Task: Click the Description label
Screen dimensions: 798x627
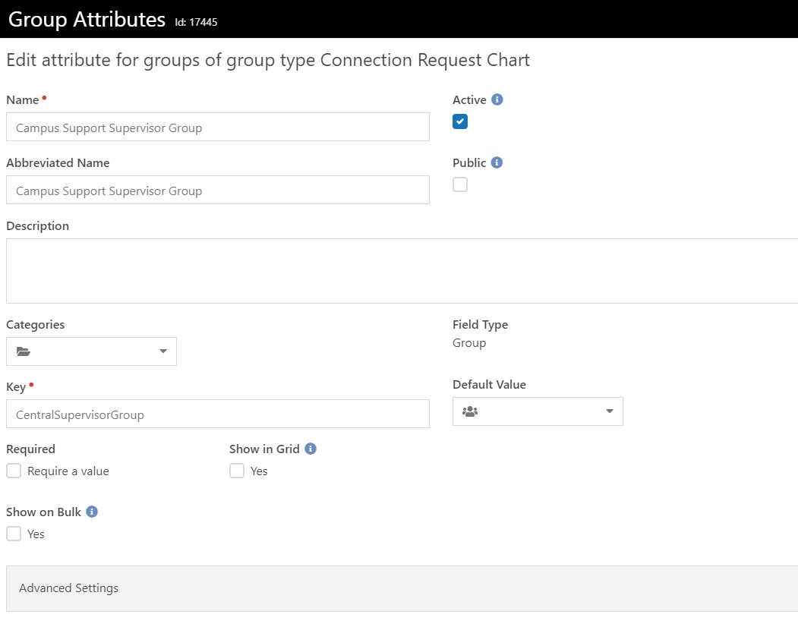Action: tap(38, 226)
